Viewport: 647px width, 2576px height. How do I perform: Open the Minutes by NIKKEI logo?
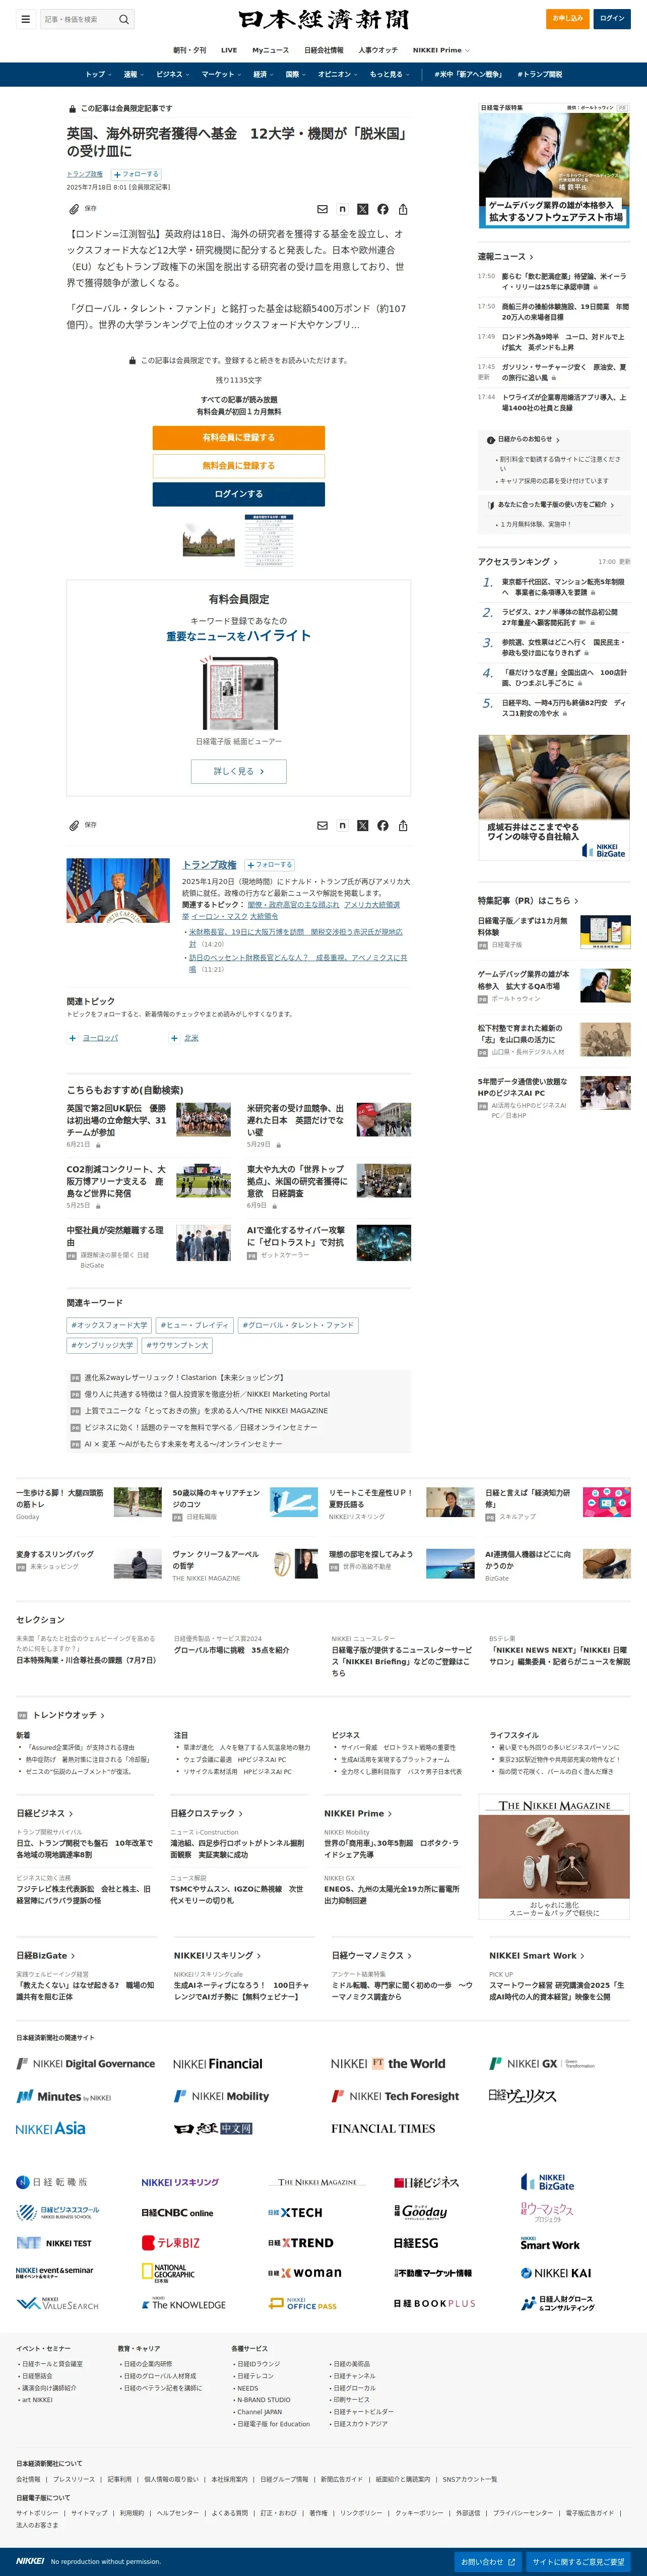[63, 2096]
